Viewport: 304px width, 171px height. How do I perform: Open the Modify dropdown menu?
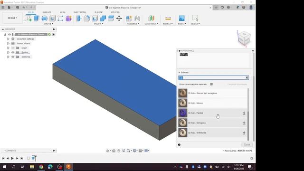[98, 24]
